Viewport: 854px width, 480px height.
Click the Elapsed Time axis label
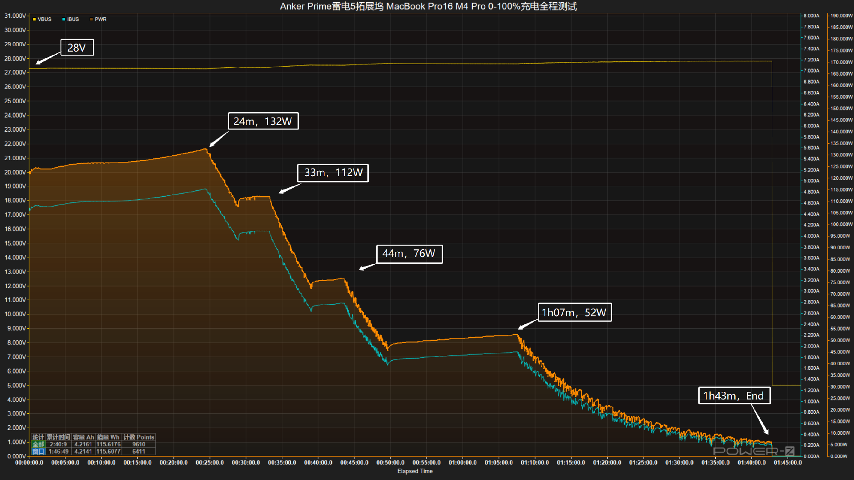415,471
